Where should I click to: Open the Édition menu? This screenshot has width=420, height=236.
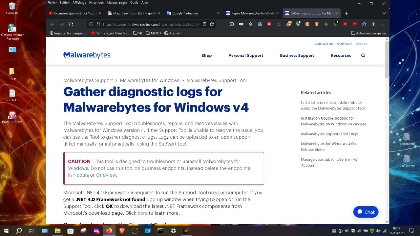[x=64, y=3]
